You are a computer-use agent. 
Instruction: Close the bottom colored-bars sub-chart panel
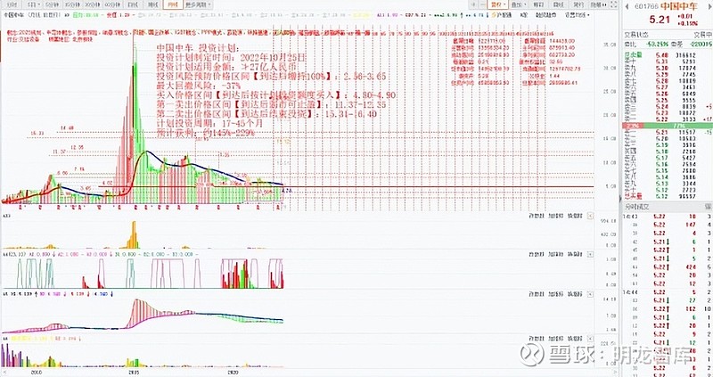point(590,339)
